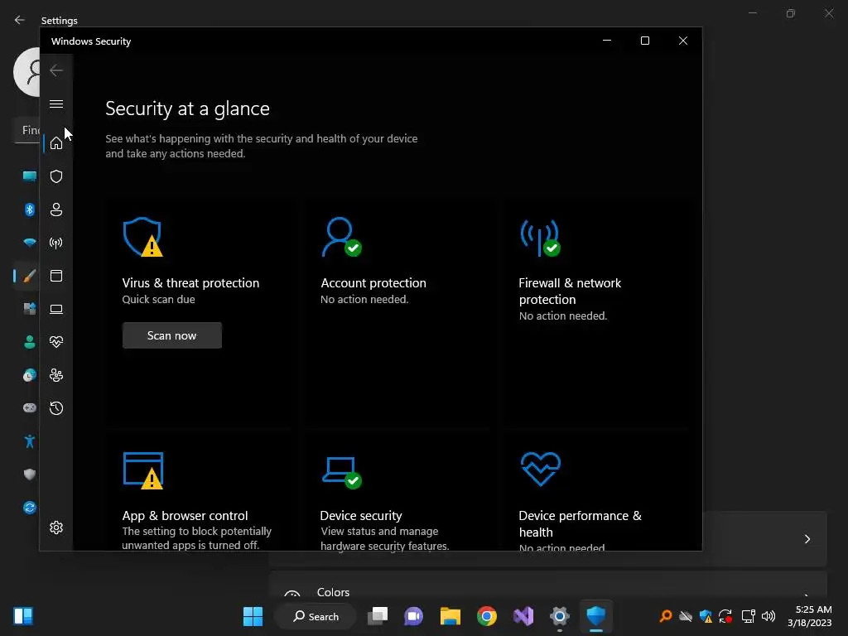Screen dimensions: 848x636
Task: Click 'Security at a glance' title
Action: point(187,108)
